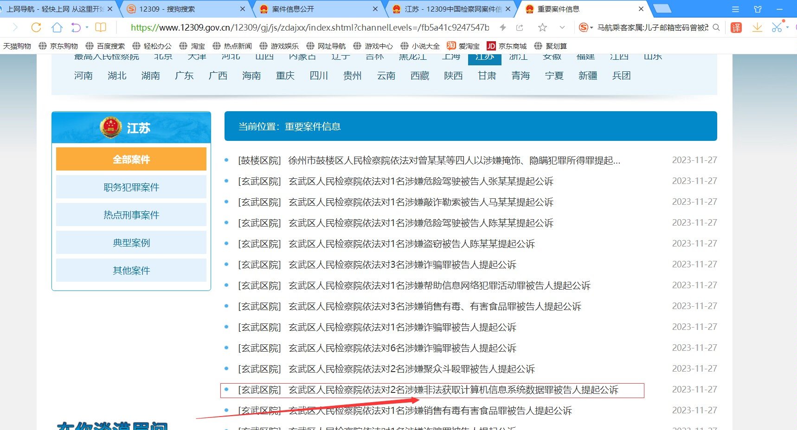Open the 爱淘宝 bookmark icon

point(451,45)
